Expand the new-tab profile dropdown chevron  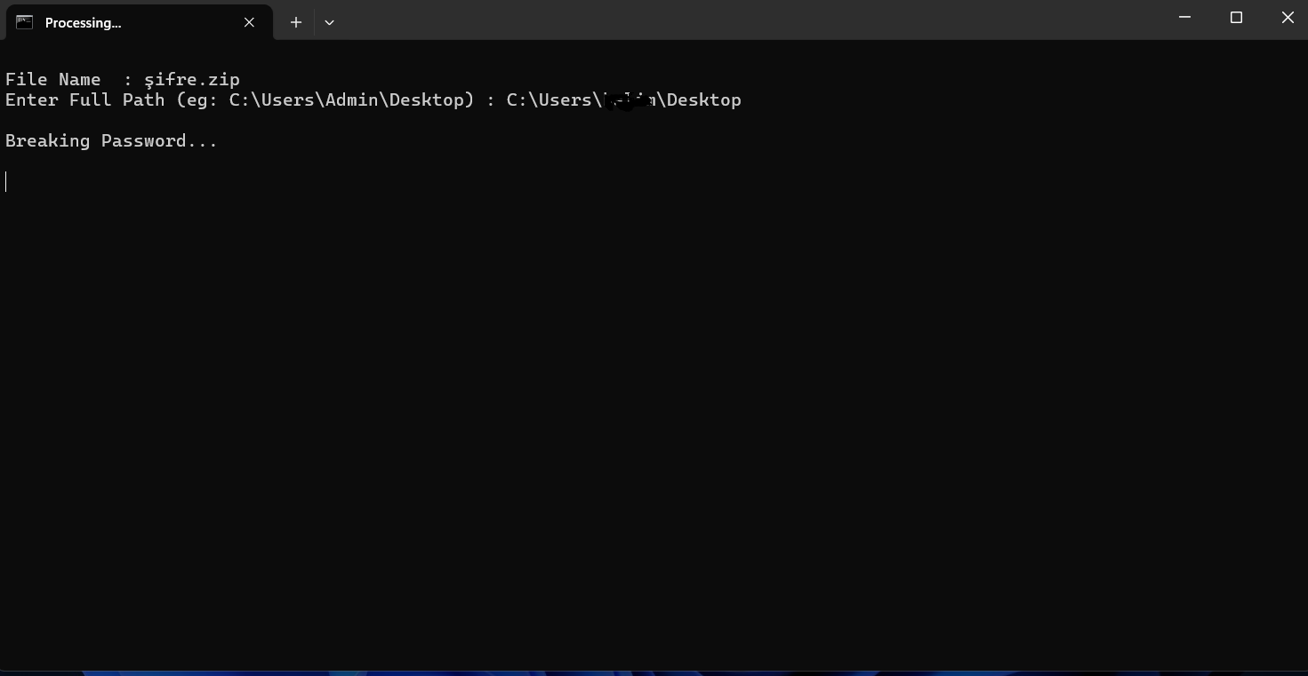click(x=329, y=22)
